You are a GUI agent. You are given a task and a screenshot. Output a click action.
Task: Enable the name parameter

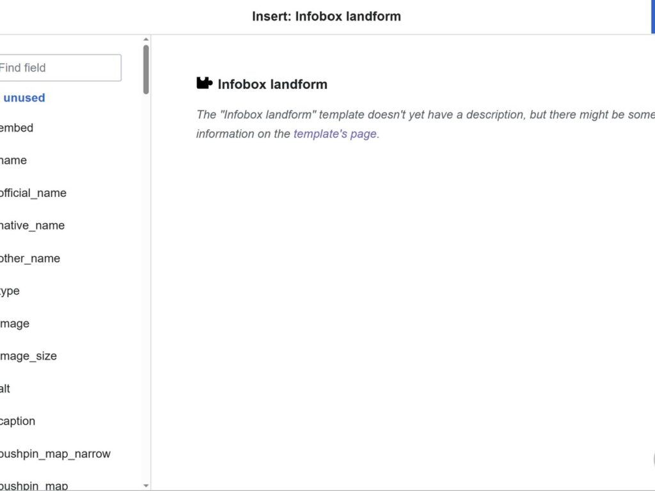[x=13, y=160]
